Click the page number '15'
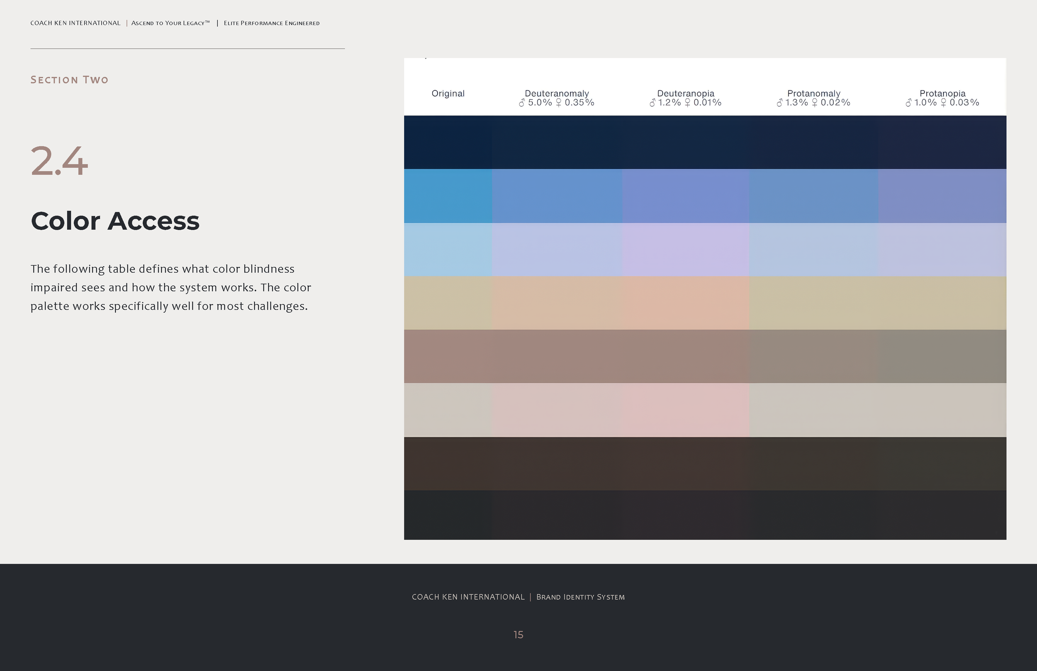This screenshot has height=671, width=1037. 518,635
